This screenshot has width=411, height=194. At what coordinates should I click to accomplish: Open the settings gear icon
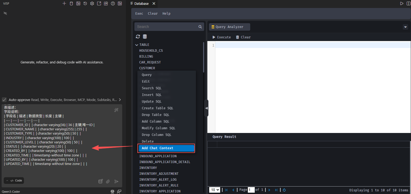point(92,3)
